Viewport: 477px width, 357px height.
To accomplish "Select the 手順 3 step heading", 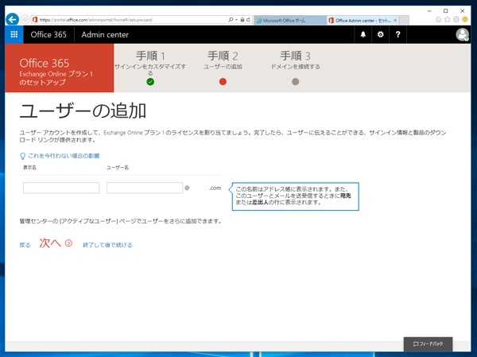I will pyautogui.click(x=295, y=56).
